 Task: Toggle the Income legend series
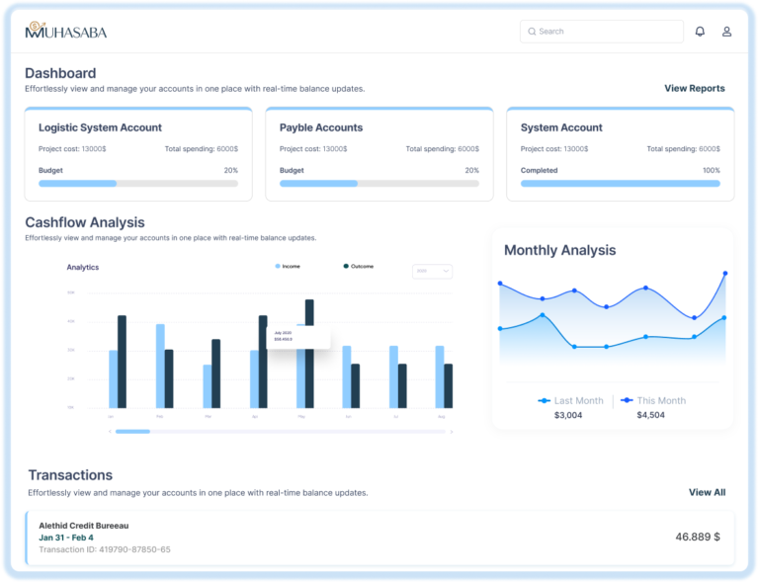[x=278, y=267]
